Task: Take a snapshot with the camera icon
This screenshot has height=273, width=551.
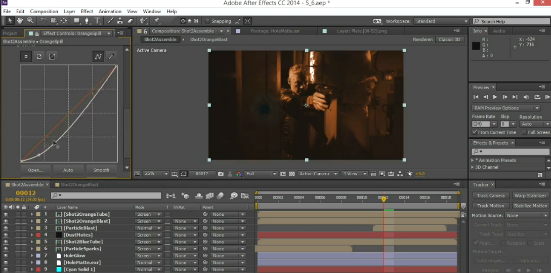Action: coord(220,174)
